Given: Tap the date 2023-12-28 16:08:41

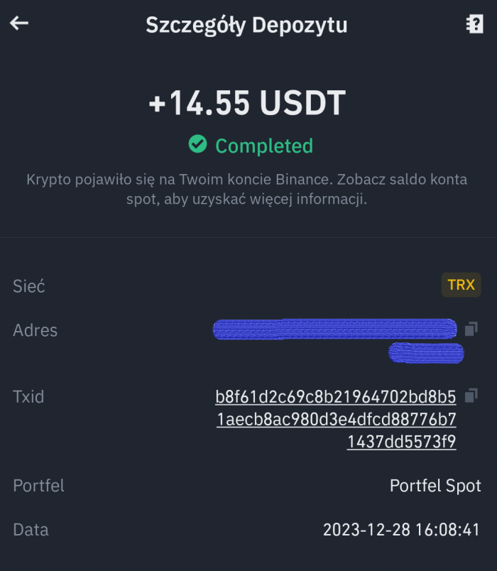Looking at the screenshot, I should click(401, 530).
